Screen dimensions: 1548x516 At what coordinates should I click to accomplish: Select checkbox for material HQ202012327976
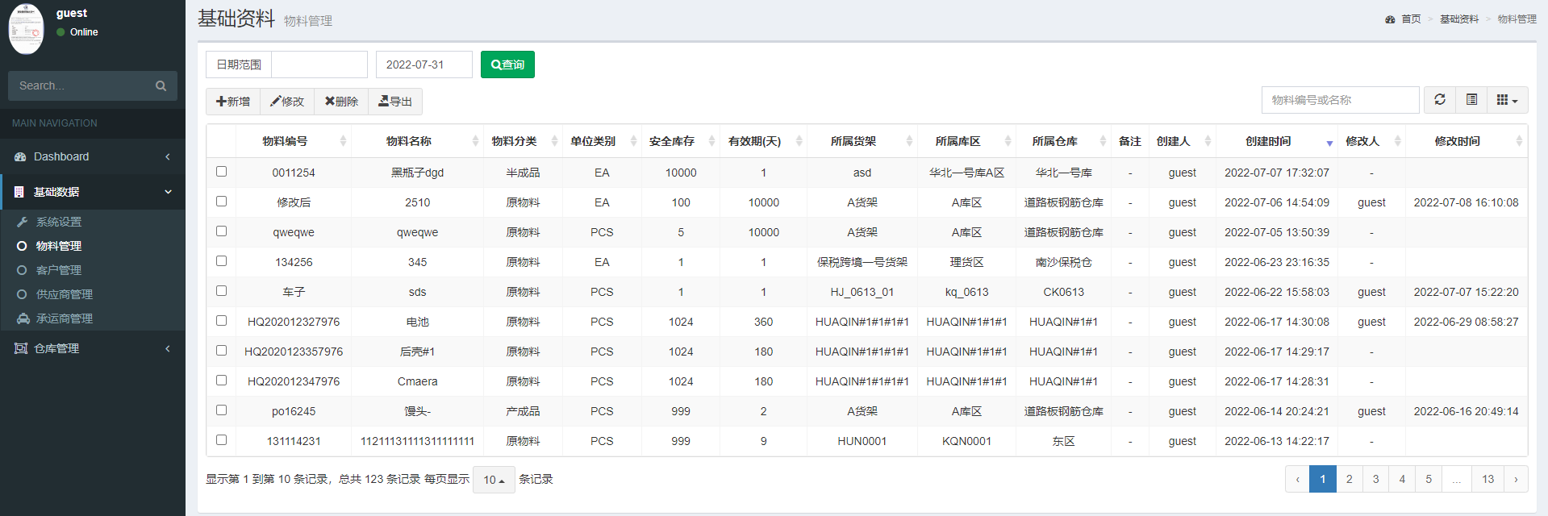[222, 321]
